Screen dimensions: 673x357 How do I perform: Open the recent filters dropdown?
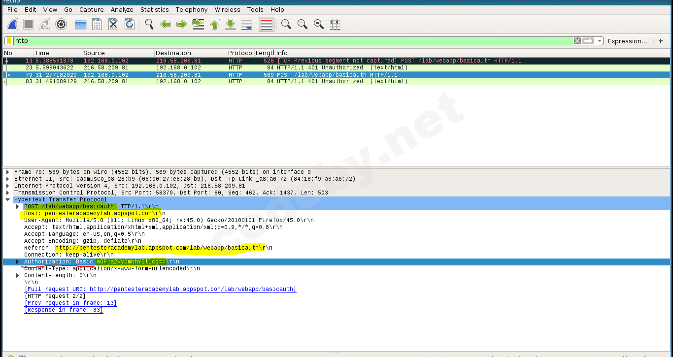click(x=600, y=41)
